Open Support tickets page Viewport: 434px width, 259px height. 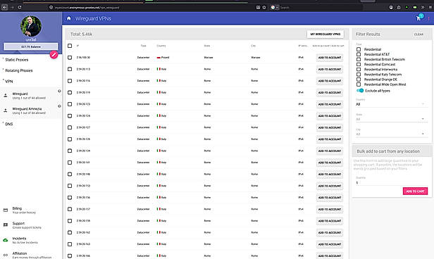(x=31, y=225)
